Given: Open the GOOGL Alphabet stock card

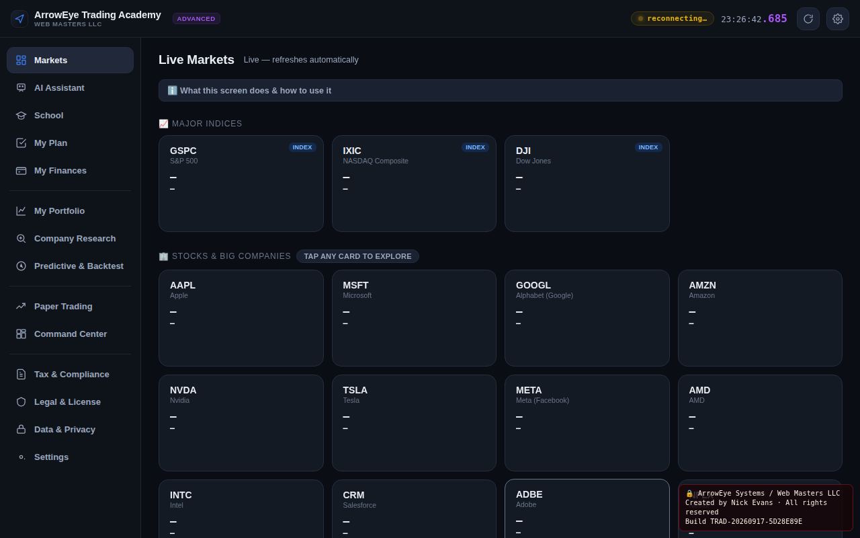Looking at the screenshot, I should pos(587,318).
